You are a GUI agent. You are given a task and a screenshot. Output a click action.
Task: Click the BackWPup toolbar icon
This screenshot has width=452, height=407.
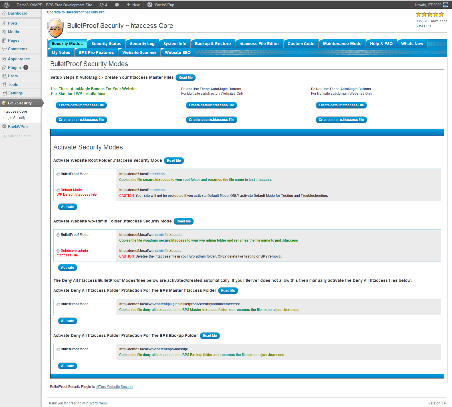pos(150,5)
